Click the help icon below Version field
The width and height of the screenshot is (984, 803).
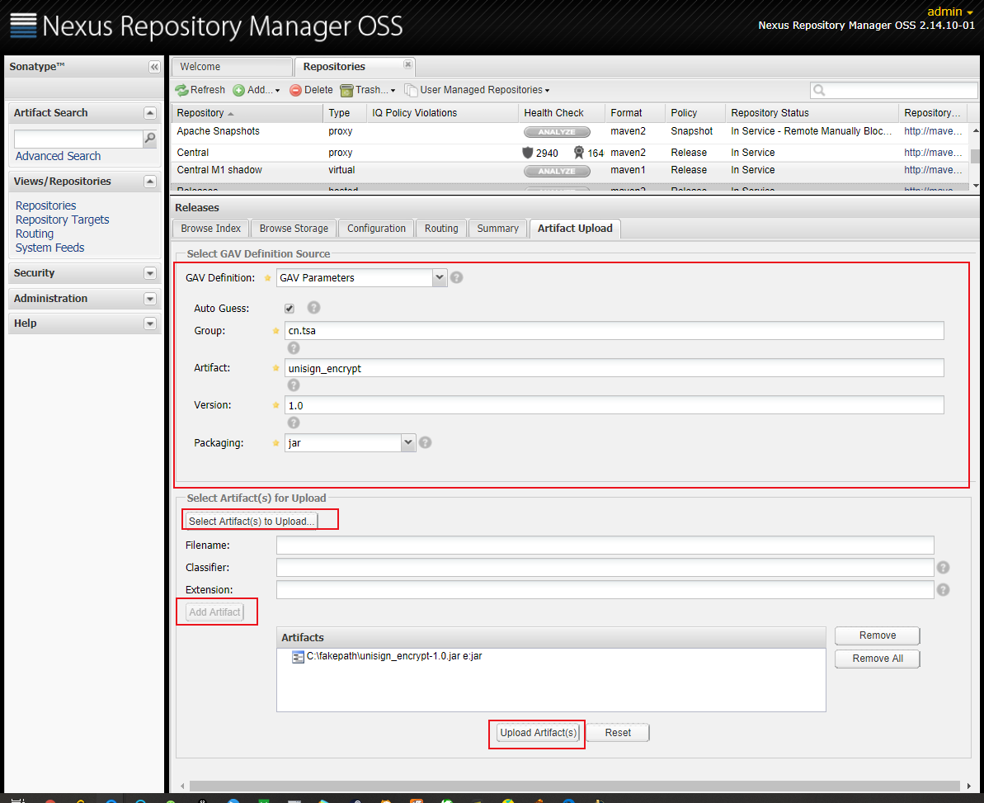293,423
